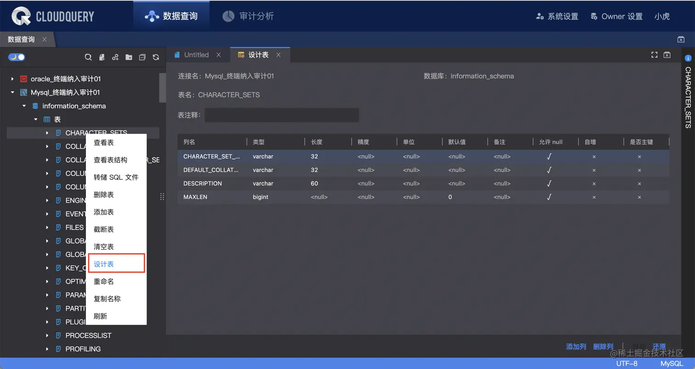Open the 数据查询 top navigation tab
This screenshot has width=695, height=369.
[x=171, y=16]
